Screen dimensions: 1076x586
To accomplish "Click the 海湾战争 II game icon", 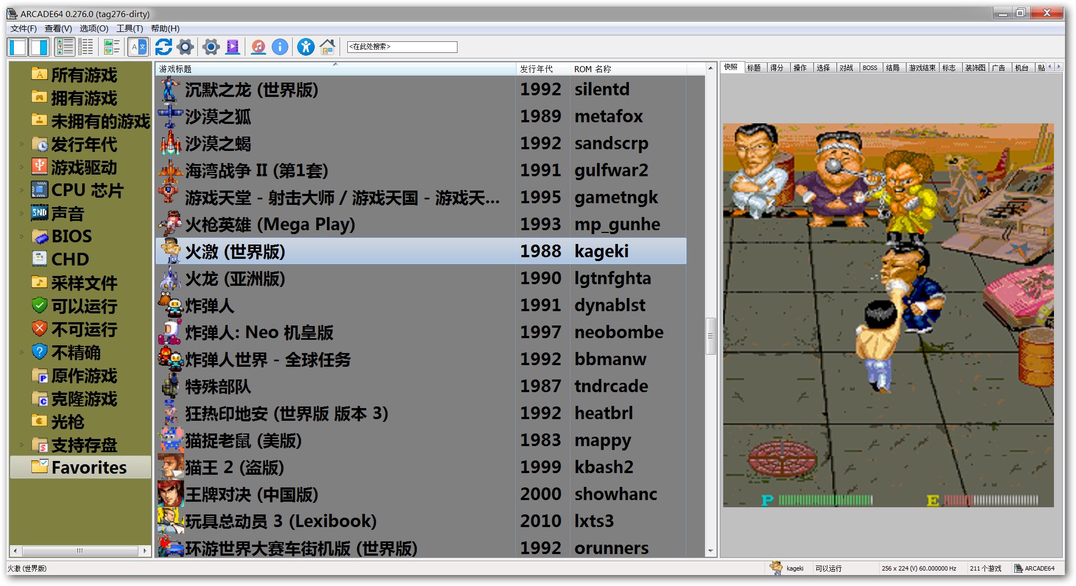I will (x=170, y=170).
